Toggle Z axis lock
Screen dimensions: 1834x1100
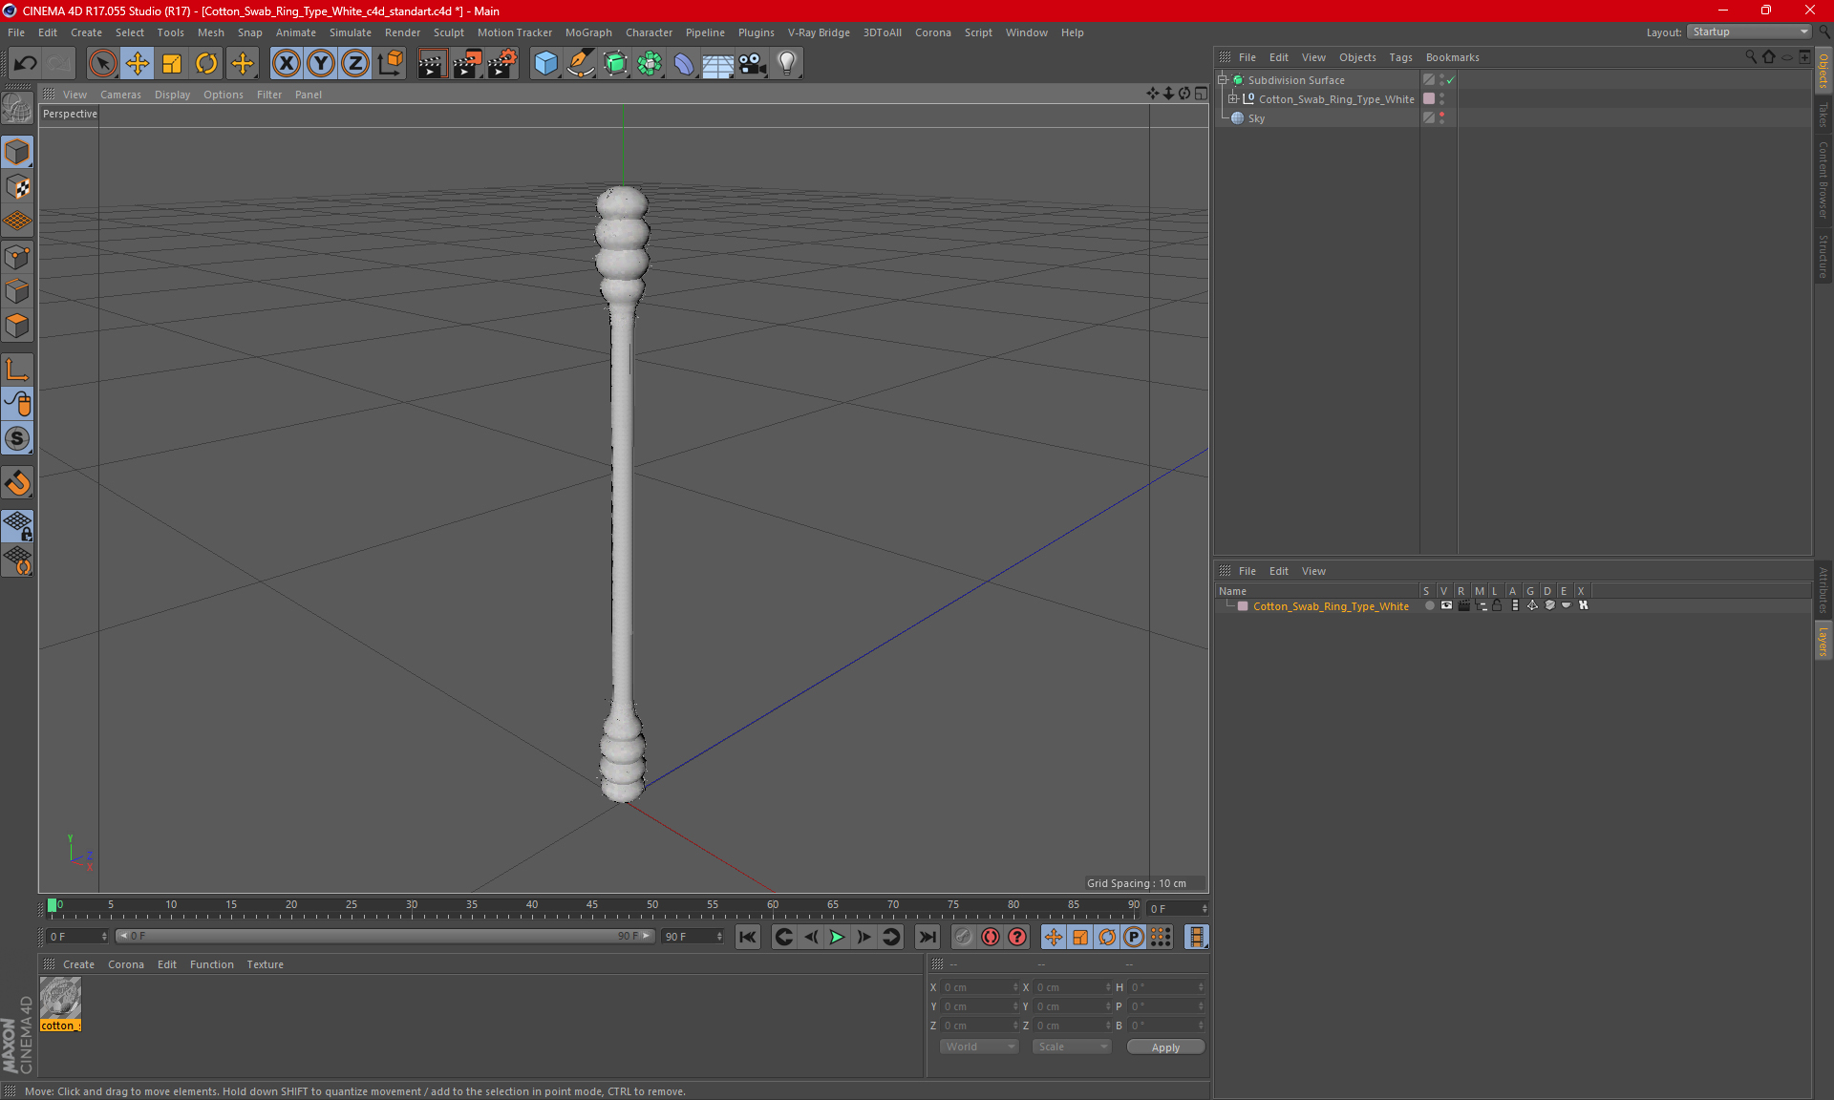pyautogui.click(x=355, y=64)
